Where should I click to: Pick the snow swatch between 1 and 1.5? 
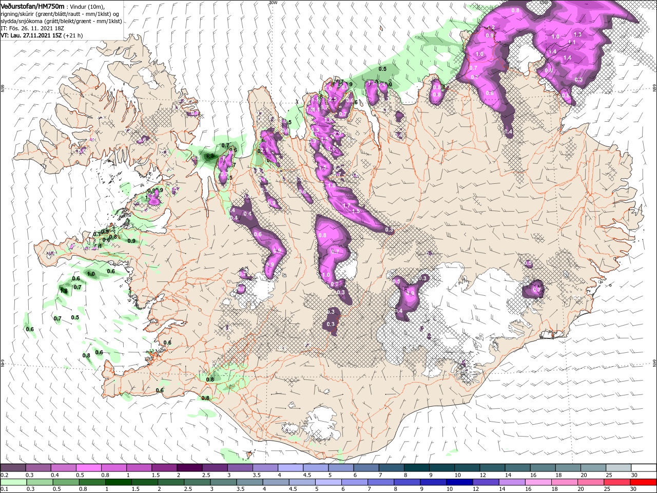tap(140, 467)
